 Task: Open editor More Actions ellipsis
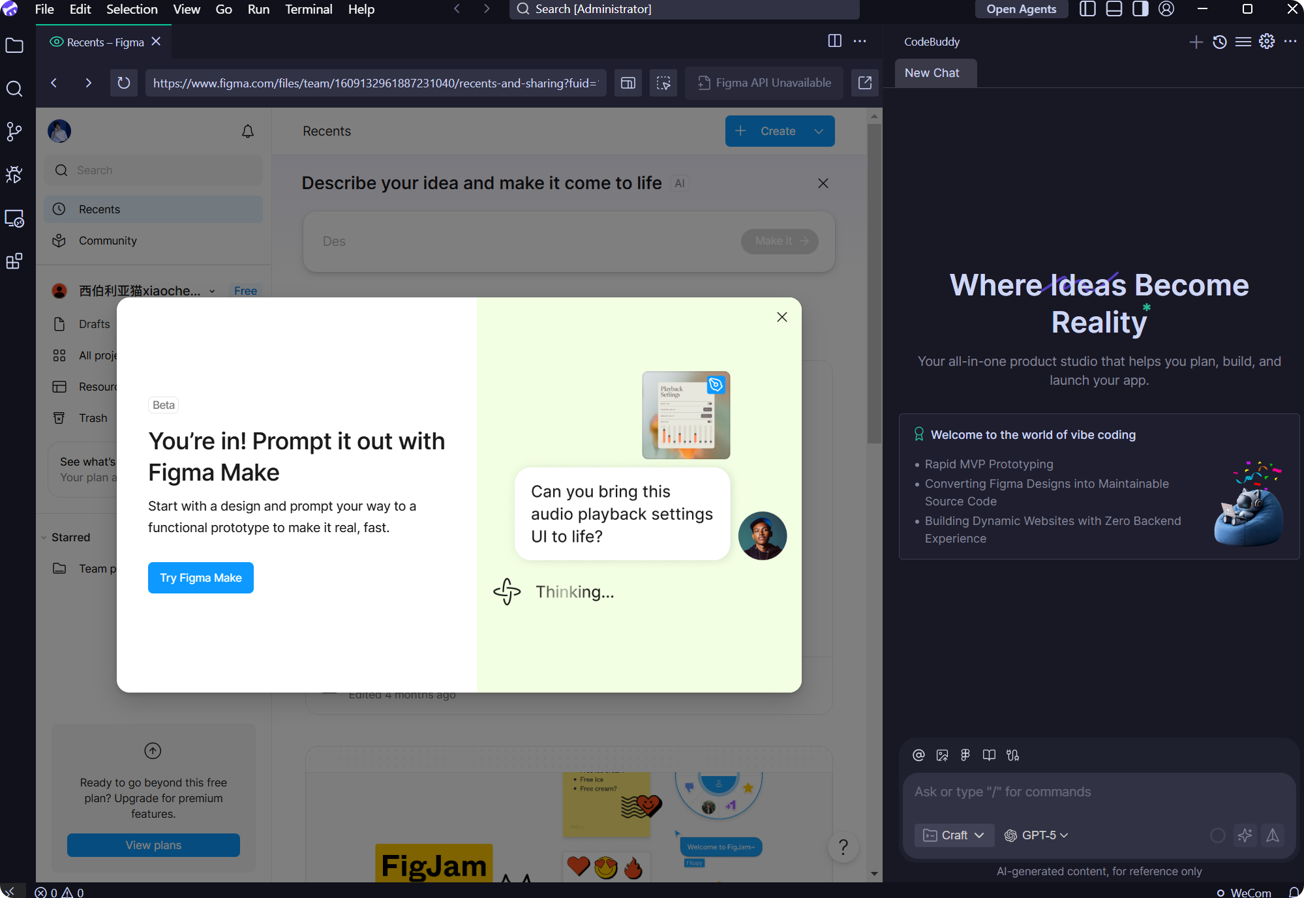pos(860,40)
